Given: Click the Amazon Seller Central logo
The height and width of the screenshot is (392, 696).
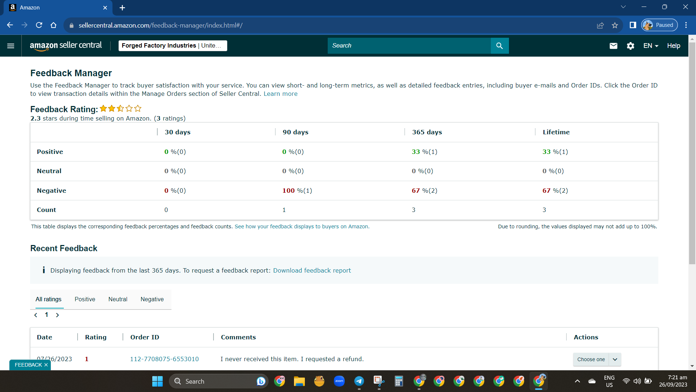Looking at the screenshot, I should (66, 46).
